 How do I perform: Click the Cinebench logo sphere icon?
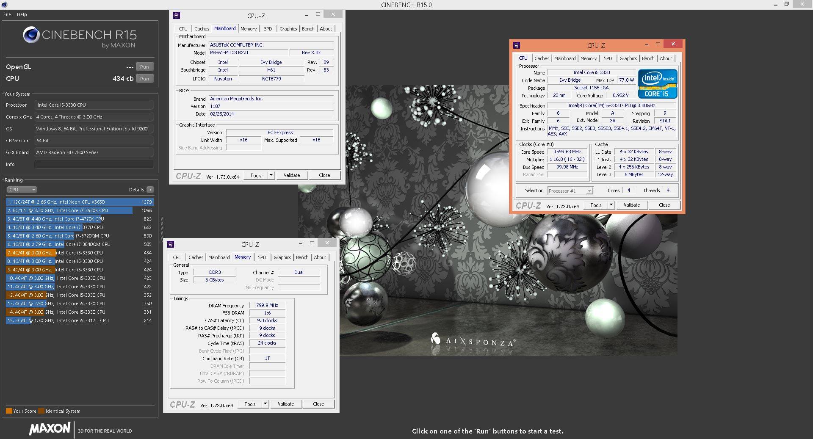[x=31, y=35]
